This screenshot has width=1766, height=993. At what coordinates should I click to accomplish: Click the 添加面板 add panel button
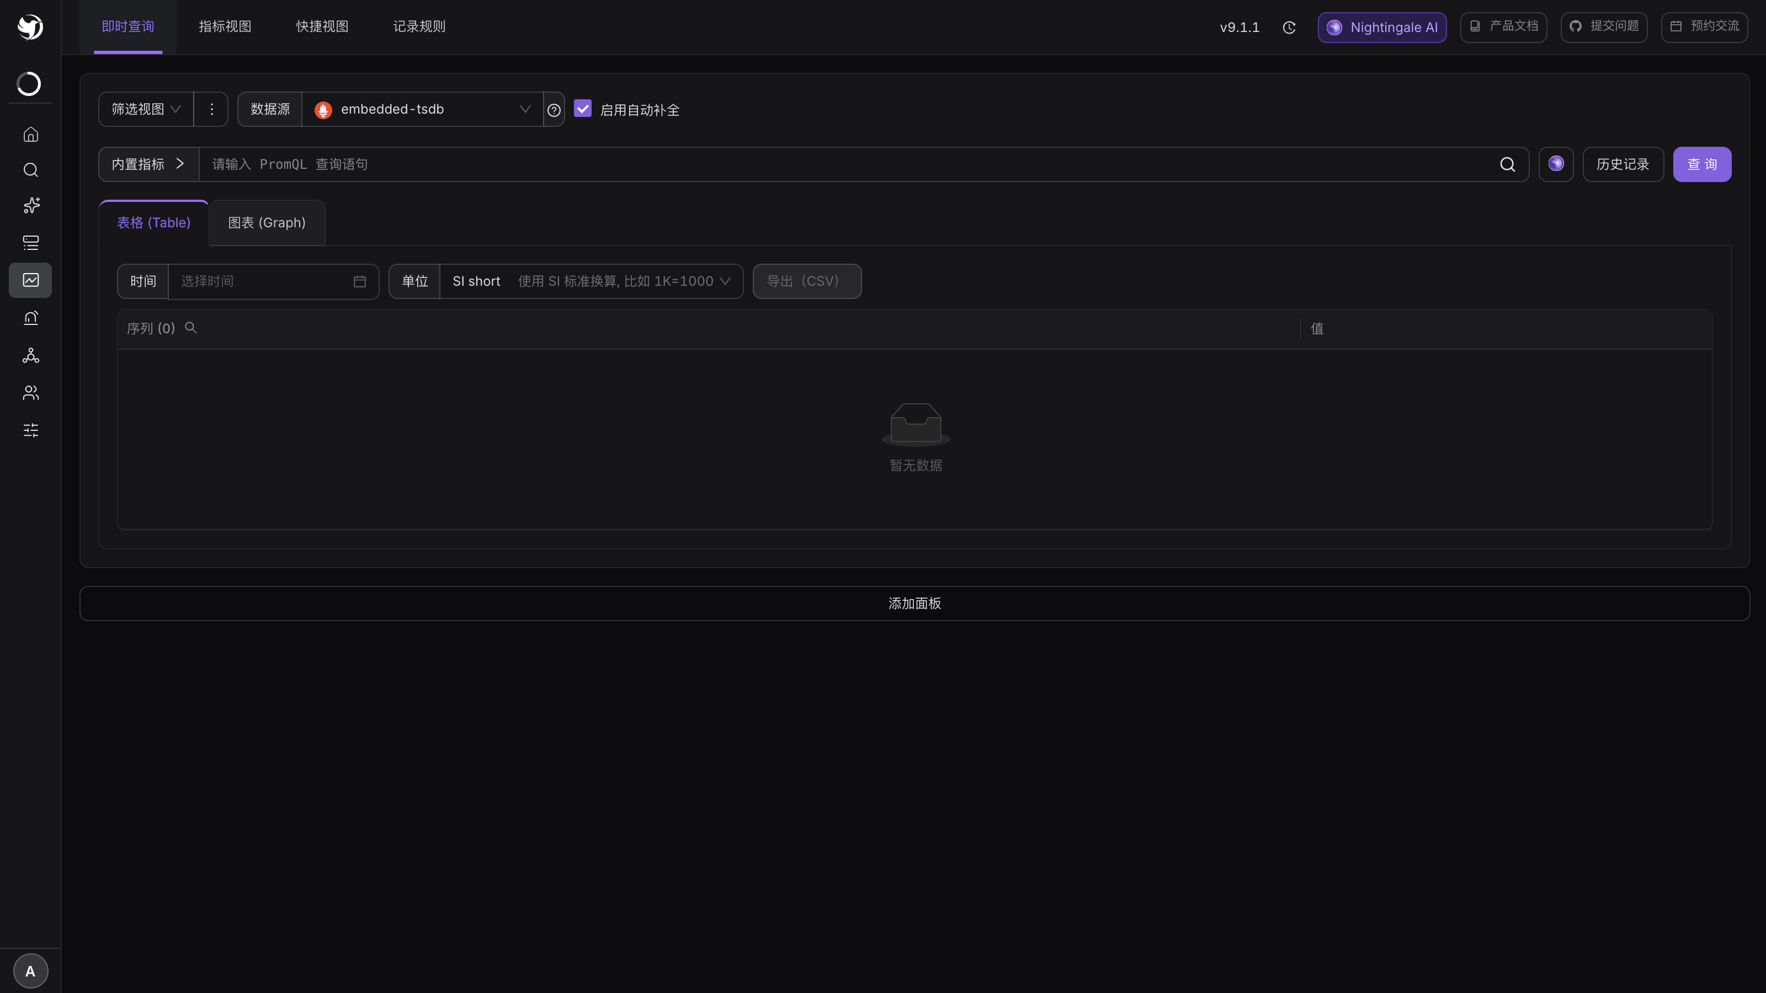(x=914, y=604)
